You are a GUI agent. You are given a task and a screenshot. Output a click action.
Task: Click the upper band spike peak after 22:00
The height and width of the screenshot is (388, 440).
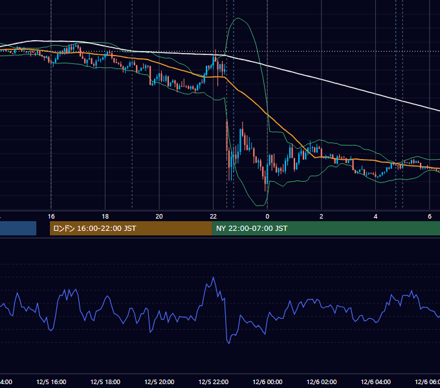tap(238, 18)
